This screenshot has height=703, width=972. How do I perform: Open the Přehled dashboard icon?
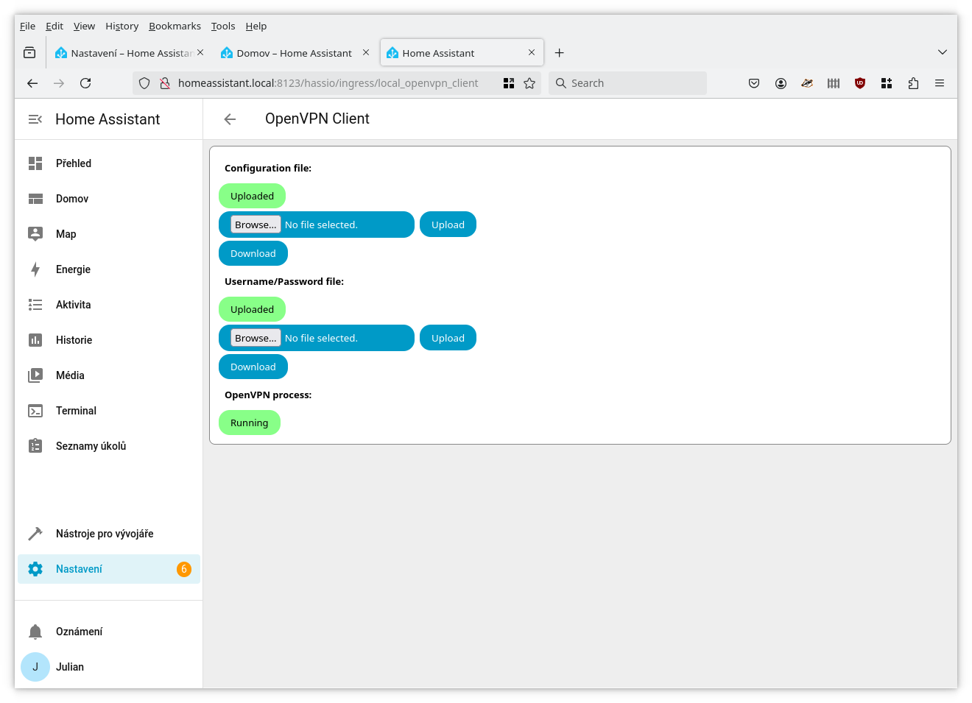[35, 163]
